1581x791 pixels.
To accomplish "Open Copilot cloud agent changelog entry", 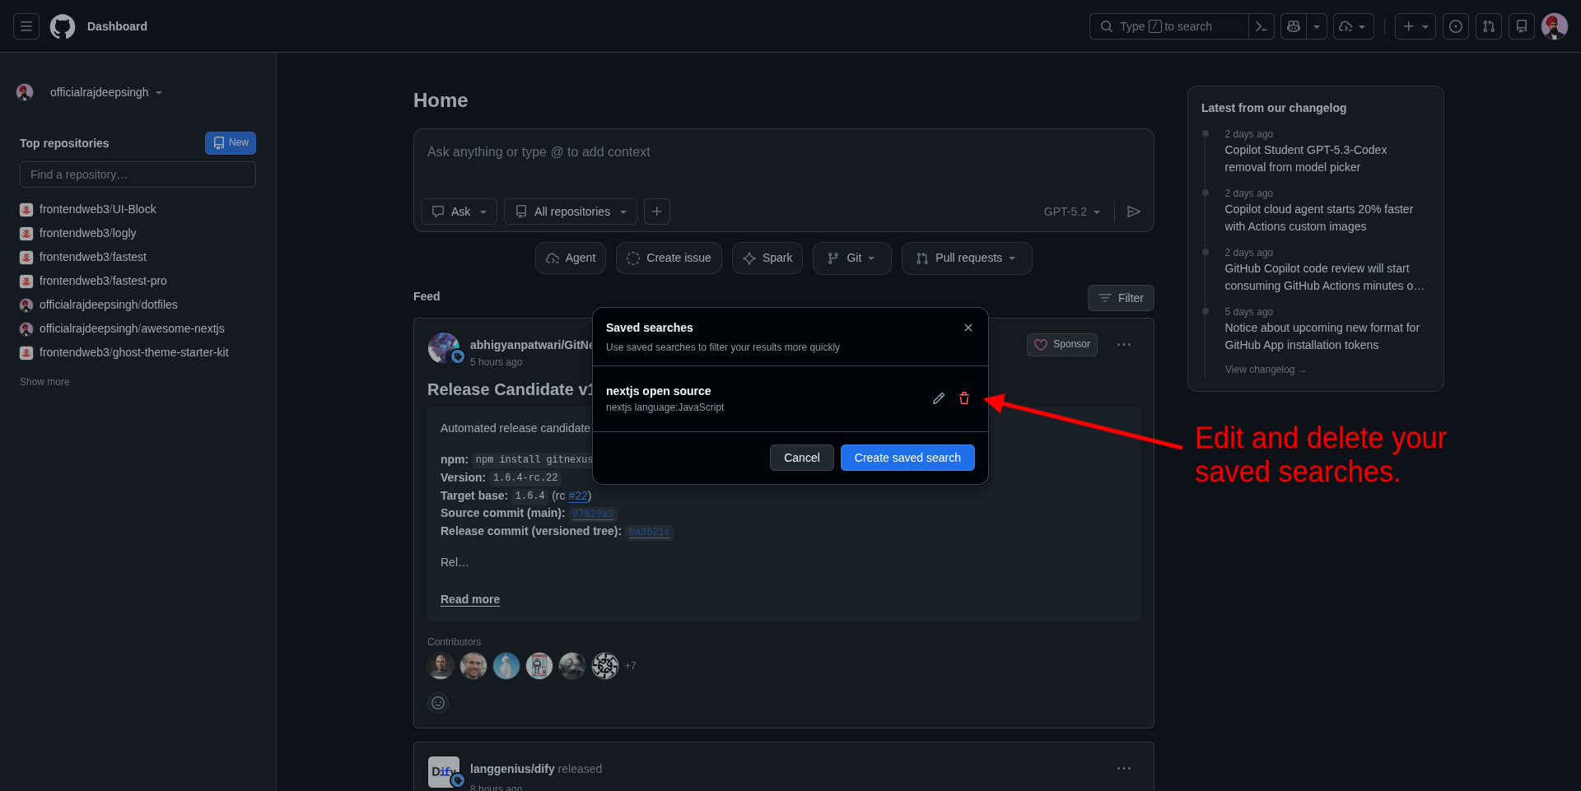I will (1319, 218).
